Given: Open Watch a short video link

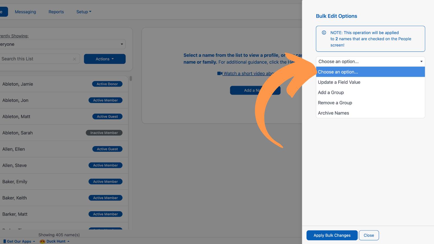Looking at the screenshot, I should pos(248,73).
